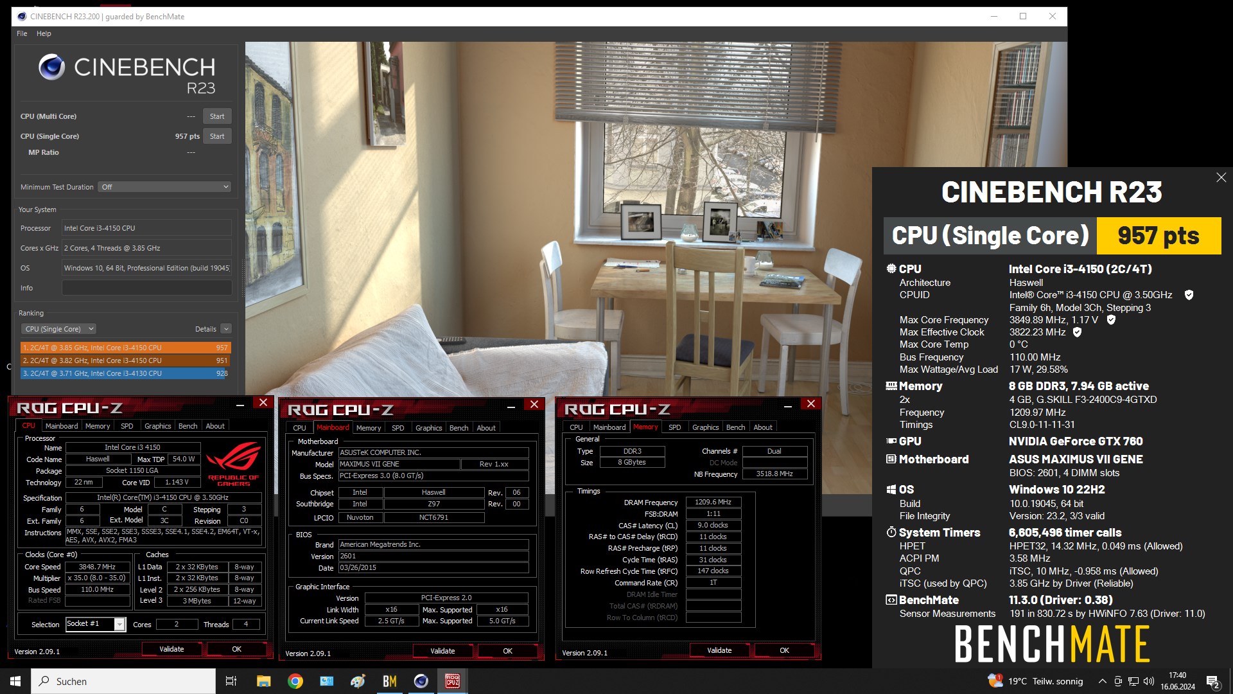Click the DRAM Frequency value 1209.6 MHz
The image size is (1233, 694).
click(713, 502)
